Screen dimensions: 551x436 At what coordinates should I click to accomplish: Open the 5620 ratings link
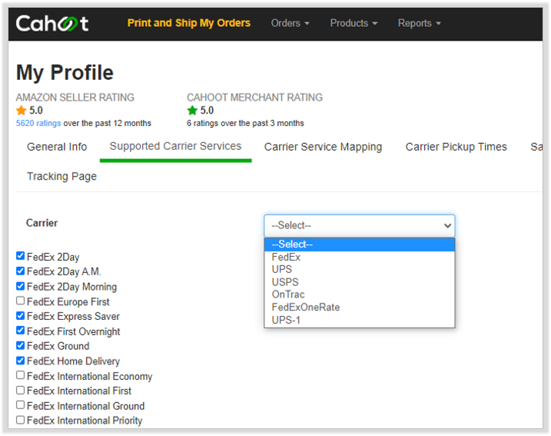38,123
